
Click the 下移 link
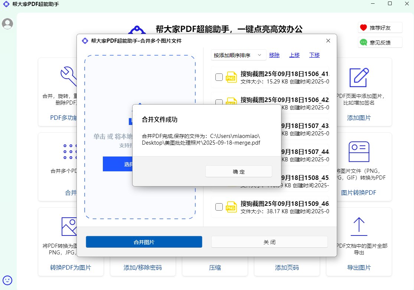coord(314,55)
